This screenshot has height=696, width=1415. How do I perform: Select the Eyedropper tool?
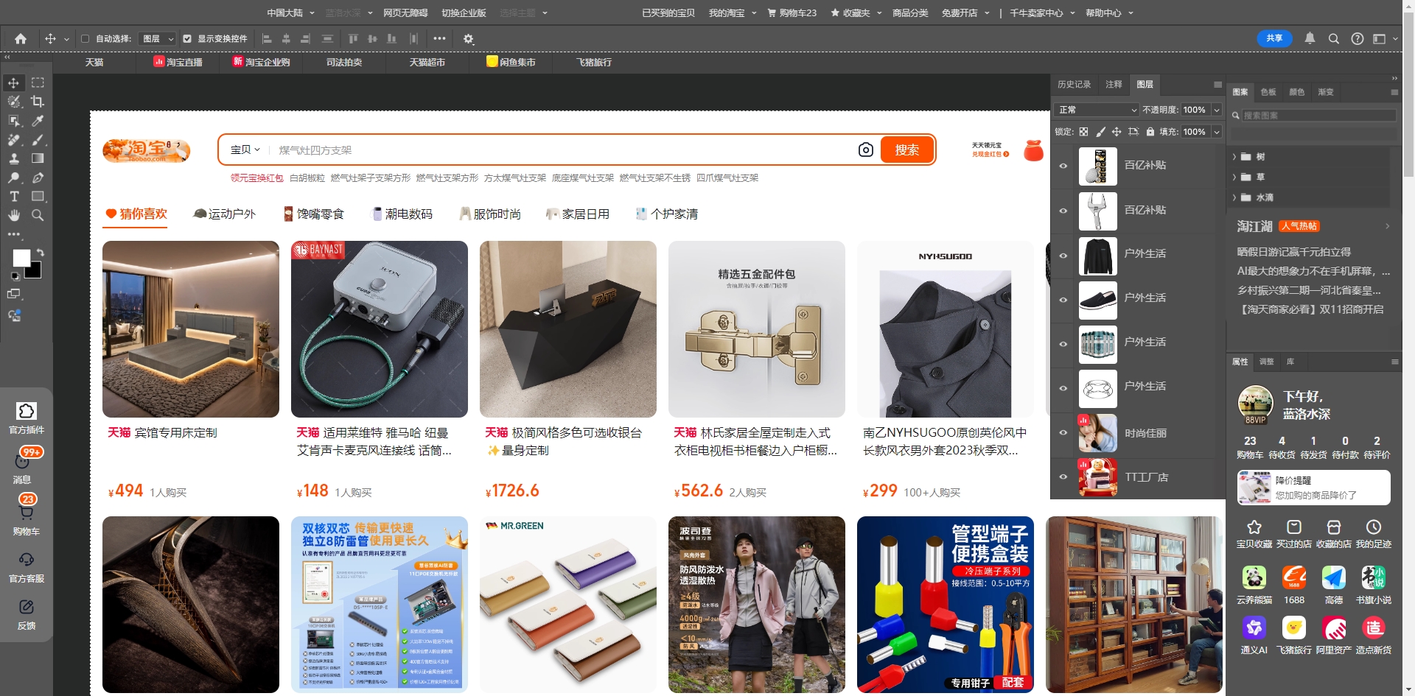(38, 121)
